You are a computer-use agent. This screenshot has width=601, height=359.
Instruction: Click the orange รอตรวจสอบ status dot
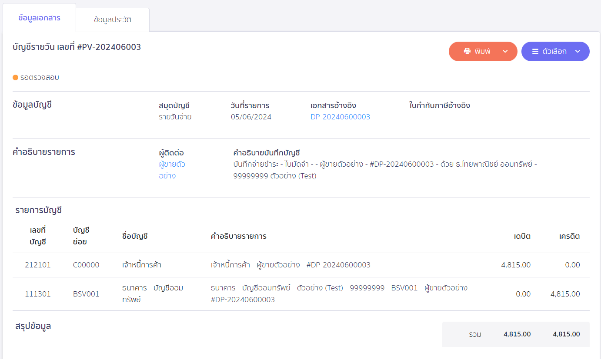16,78
